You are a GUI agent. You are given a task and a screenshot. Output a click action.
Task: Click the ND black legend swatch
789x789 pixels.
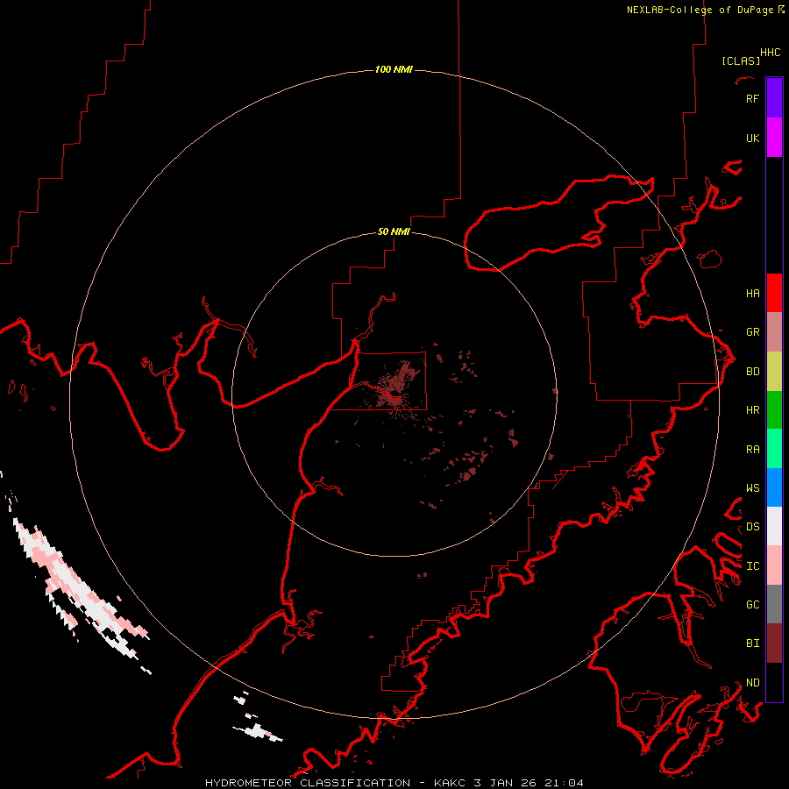774,682
